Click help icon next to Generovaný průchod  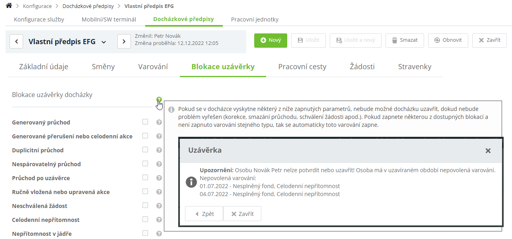pyautogui.click(x=159, y=122)
